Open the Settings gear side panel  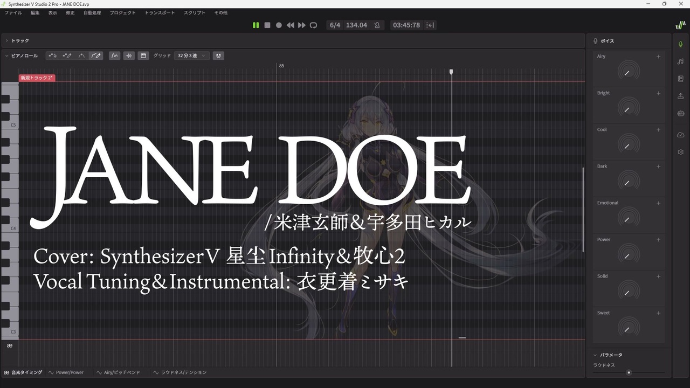[x=681, y=152]
